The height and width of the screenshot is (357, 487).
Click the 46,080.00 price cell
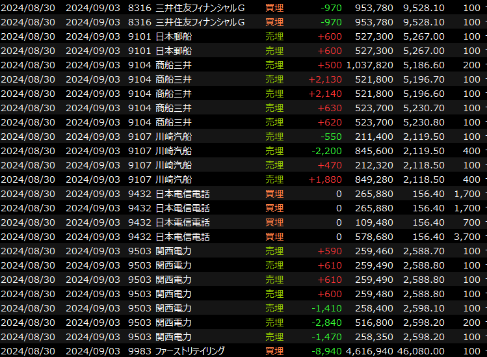tap(422, 351)
